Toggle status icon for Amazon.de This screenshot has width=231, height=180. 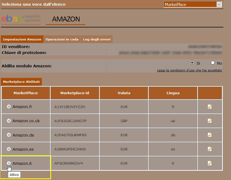tap(9, 135)
